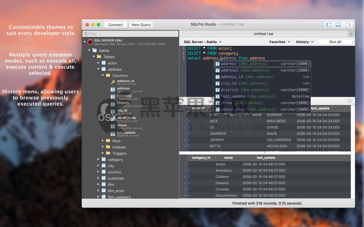The width and height of the screenshot is (364, 227).
Task: Expand the category table node
Action: pyautogui.click(x=98, y=159)
